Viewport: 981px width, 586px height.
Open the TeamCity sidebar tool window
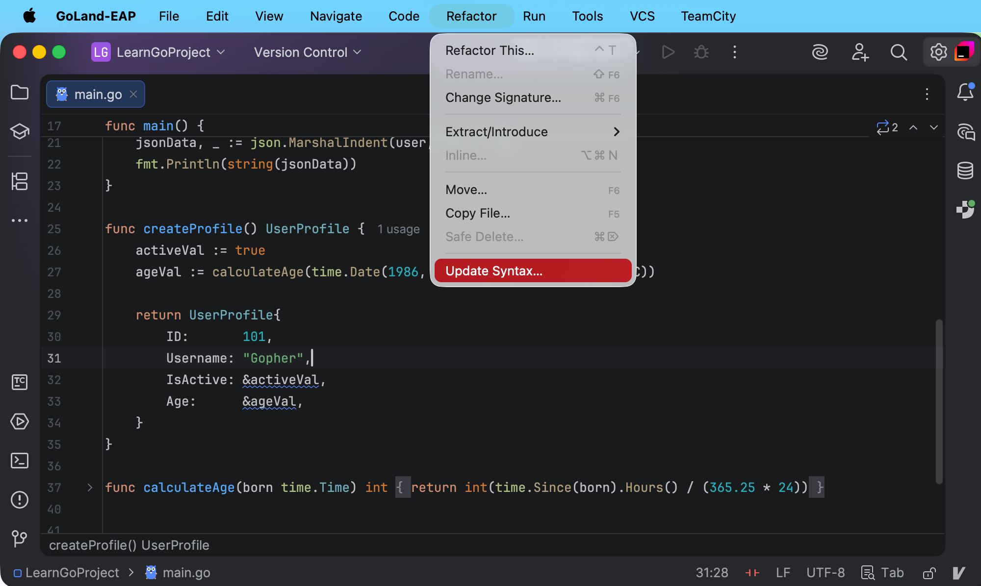20,382
